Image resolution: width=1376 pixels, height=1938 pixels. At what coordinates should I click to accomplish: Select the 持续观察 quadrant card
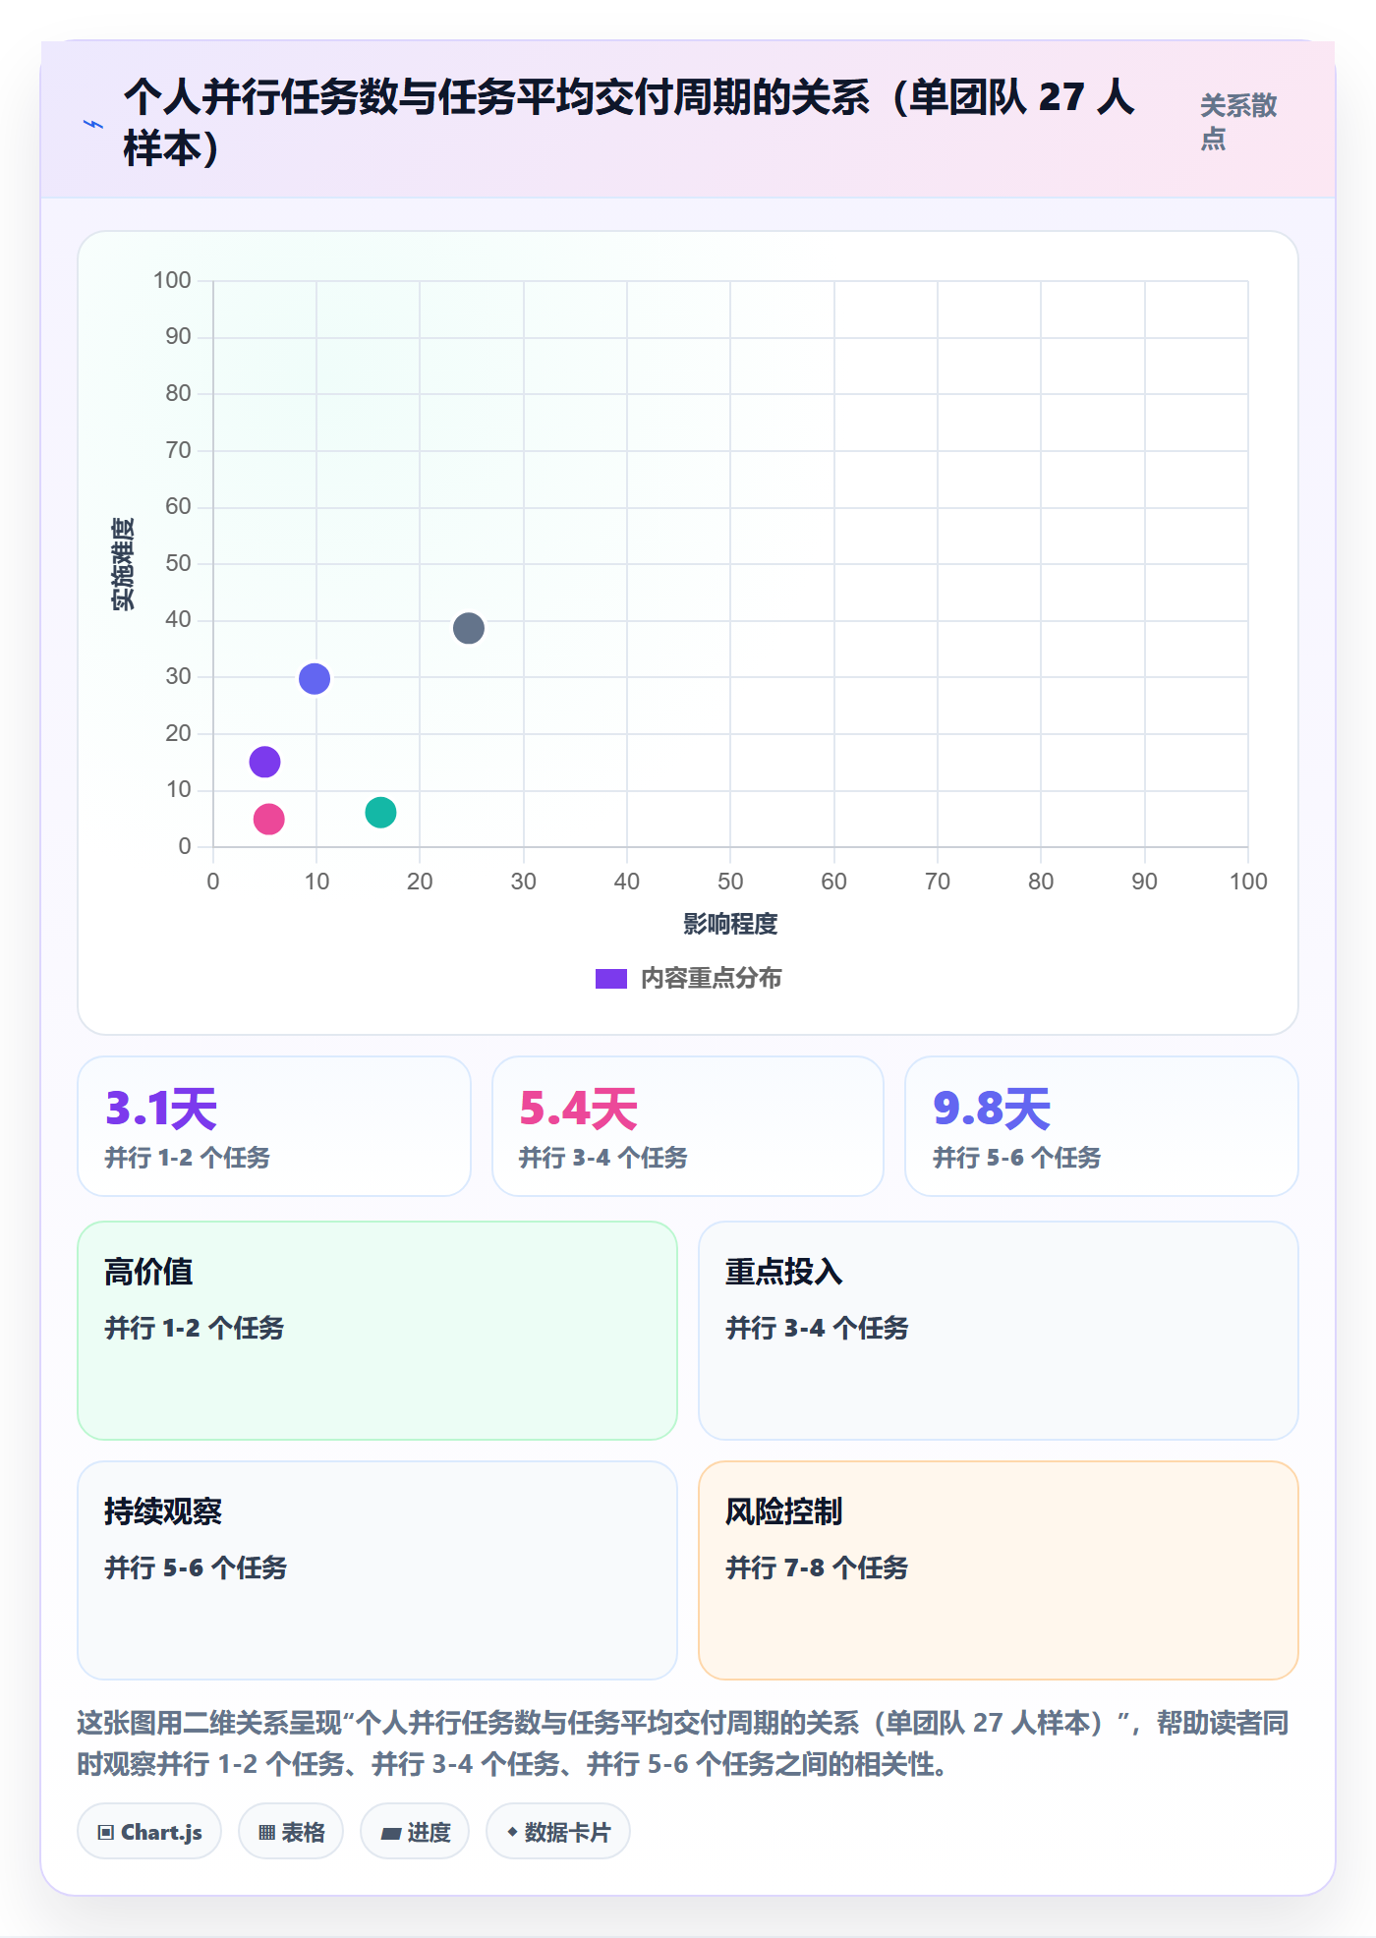[x=377, y=1570]
